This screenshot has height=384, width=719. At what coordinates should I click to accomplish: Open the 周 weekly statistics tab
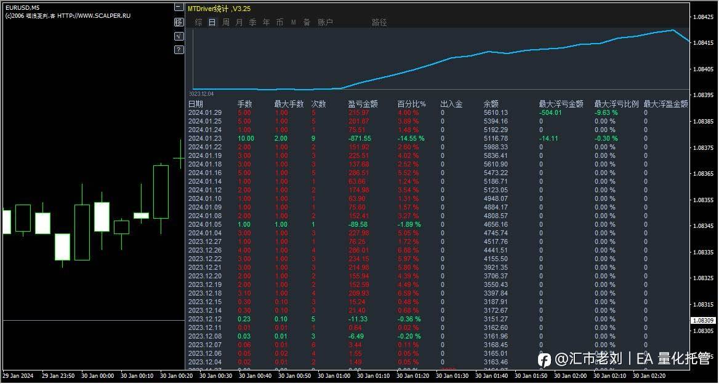[225, 22]
